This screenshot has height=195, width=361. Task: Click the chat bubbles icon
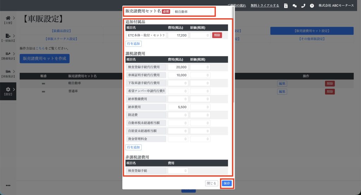tap(295, 6)
